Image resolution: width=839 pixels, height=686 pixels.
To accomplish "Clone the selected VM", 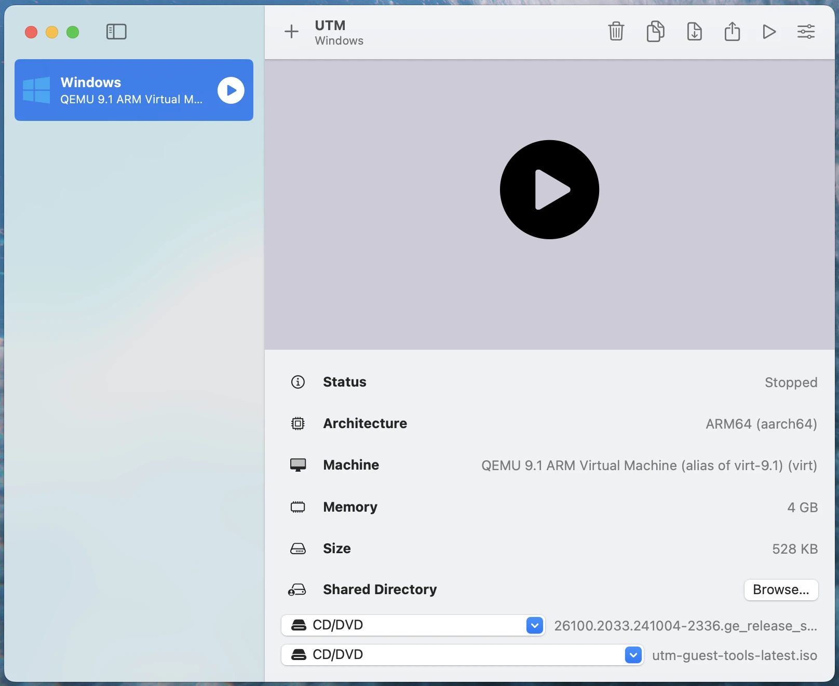I will click(x=655, y=31).
